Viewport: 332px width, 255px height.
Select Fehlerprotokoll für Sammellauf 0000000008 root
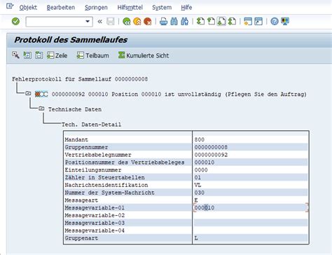coord(80,79)
